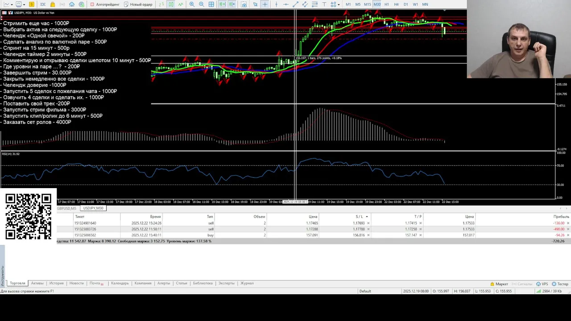
Task: Open New Order (Новый ордер)
Action: [x=138, y=4]
